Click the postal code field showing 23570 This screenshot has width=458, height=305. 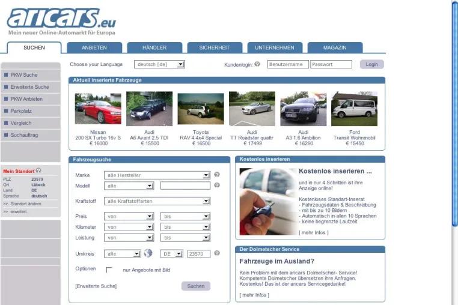pos(198,253)
